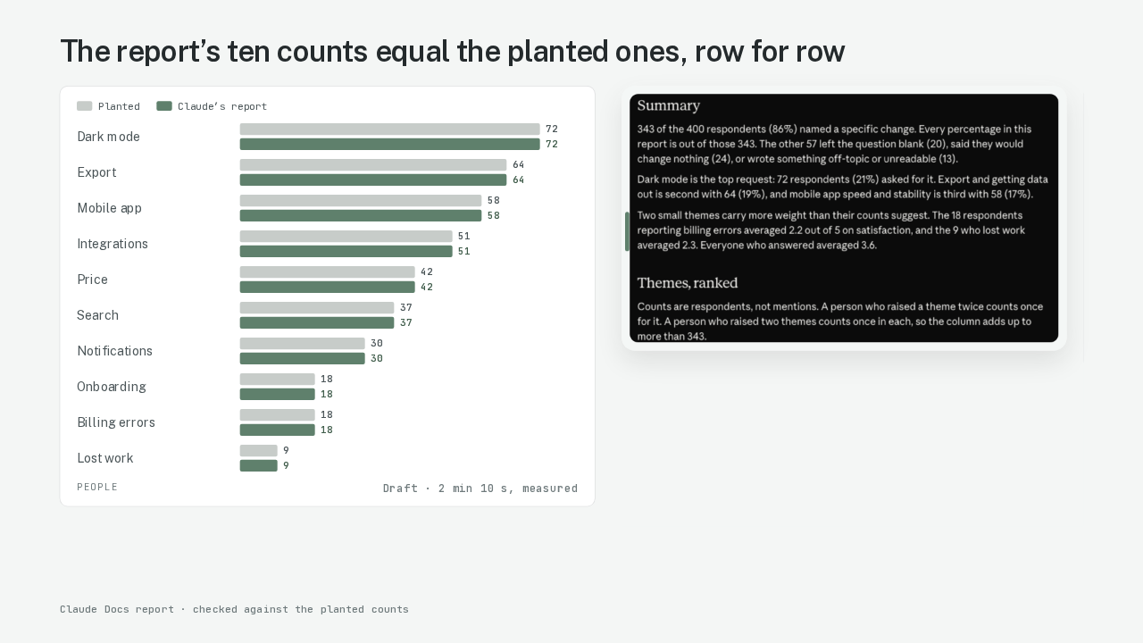The width and height of the screenshot is (1143, 643).
Task: Select the Lost work gray bar
Action: pos(259,451)
